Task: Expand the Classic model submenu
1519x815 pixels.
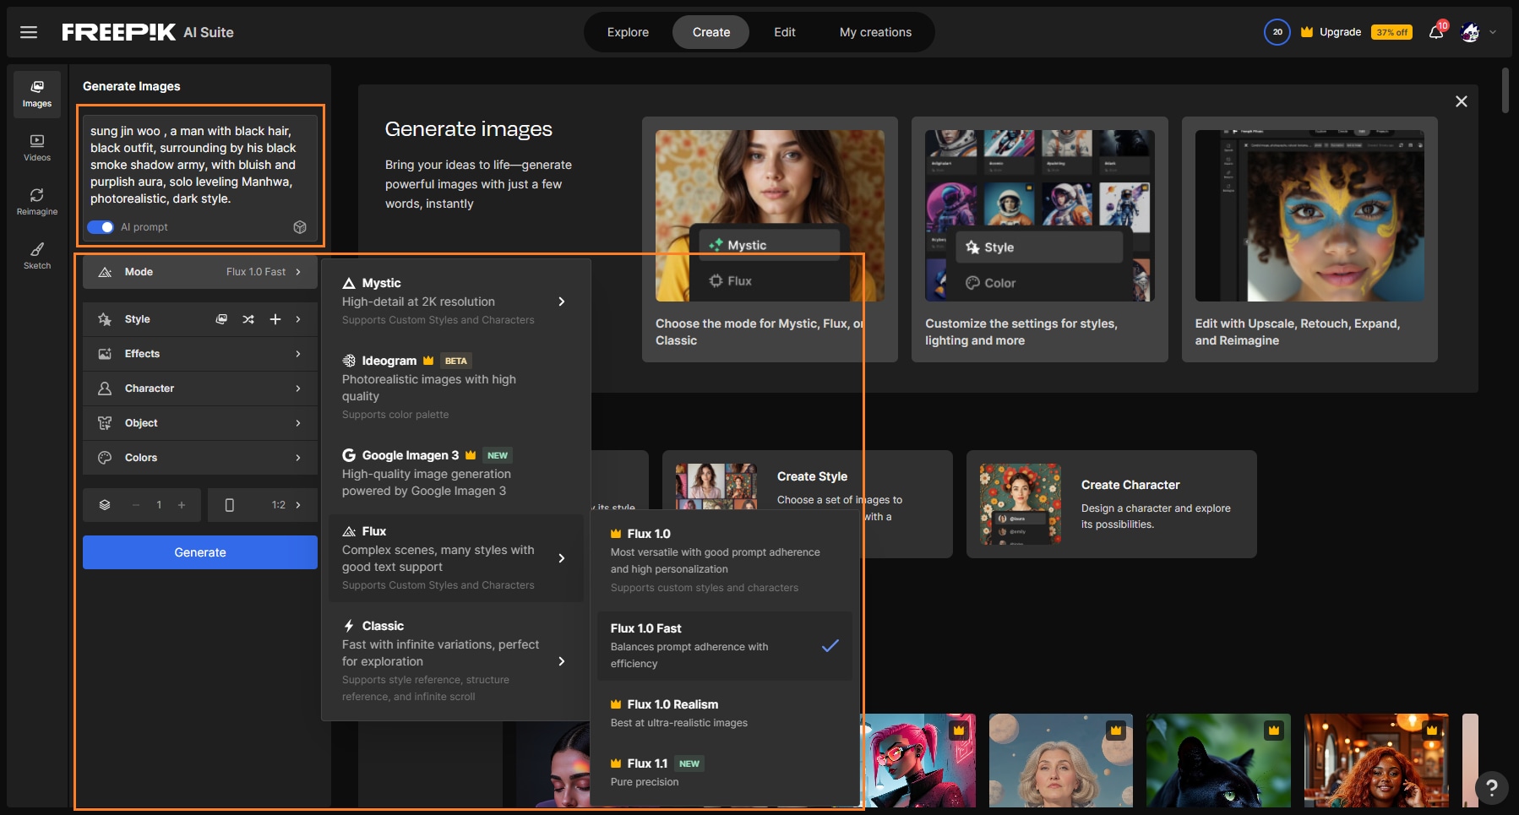Action: (x=562, y=661)
